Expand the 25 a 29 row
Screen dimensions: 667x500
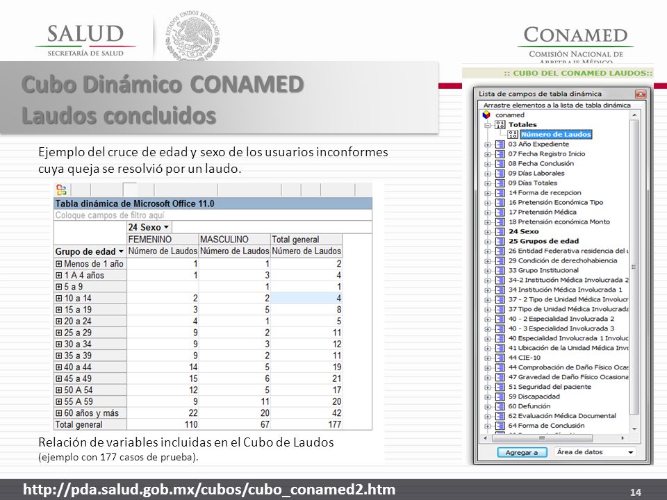(58, 333)
